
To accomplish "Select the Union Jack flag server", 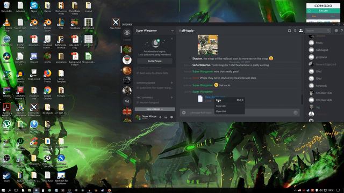I will coord(127,112).
